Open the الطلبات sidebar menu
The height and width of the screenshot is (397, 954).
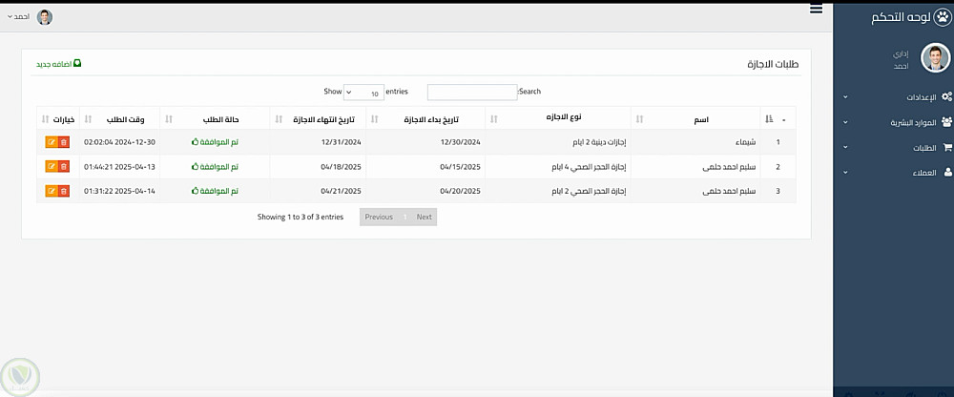(x=893, y=148)
